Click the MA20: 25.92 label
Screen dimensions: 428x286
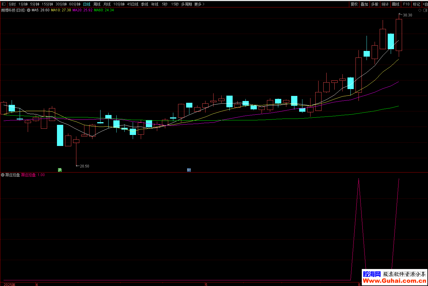[x=83, y=10]
